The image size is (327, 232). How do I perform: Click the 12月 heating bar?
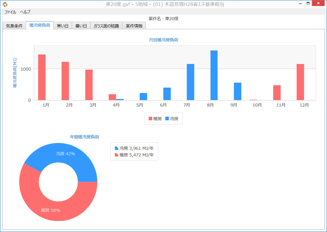click(x=300, y=82)
